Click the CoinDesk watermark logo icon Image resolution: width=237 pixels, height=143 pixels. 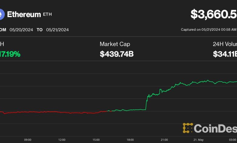point(188,128)
